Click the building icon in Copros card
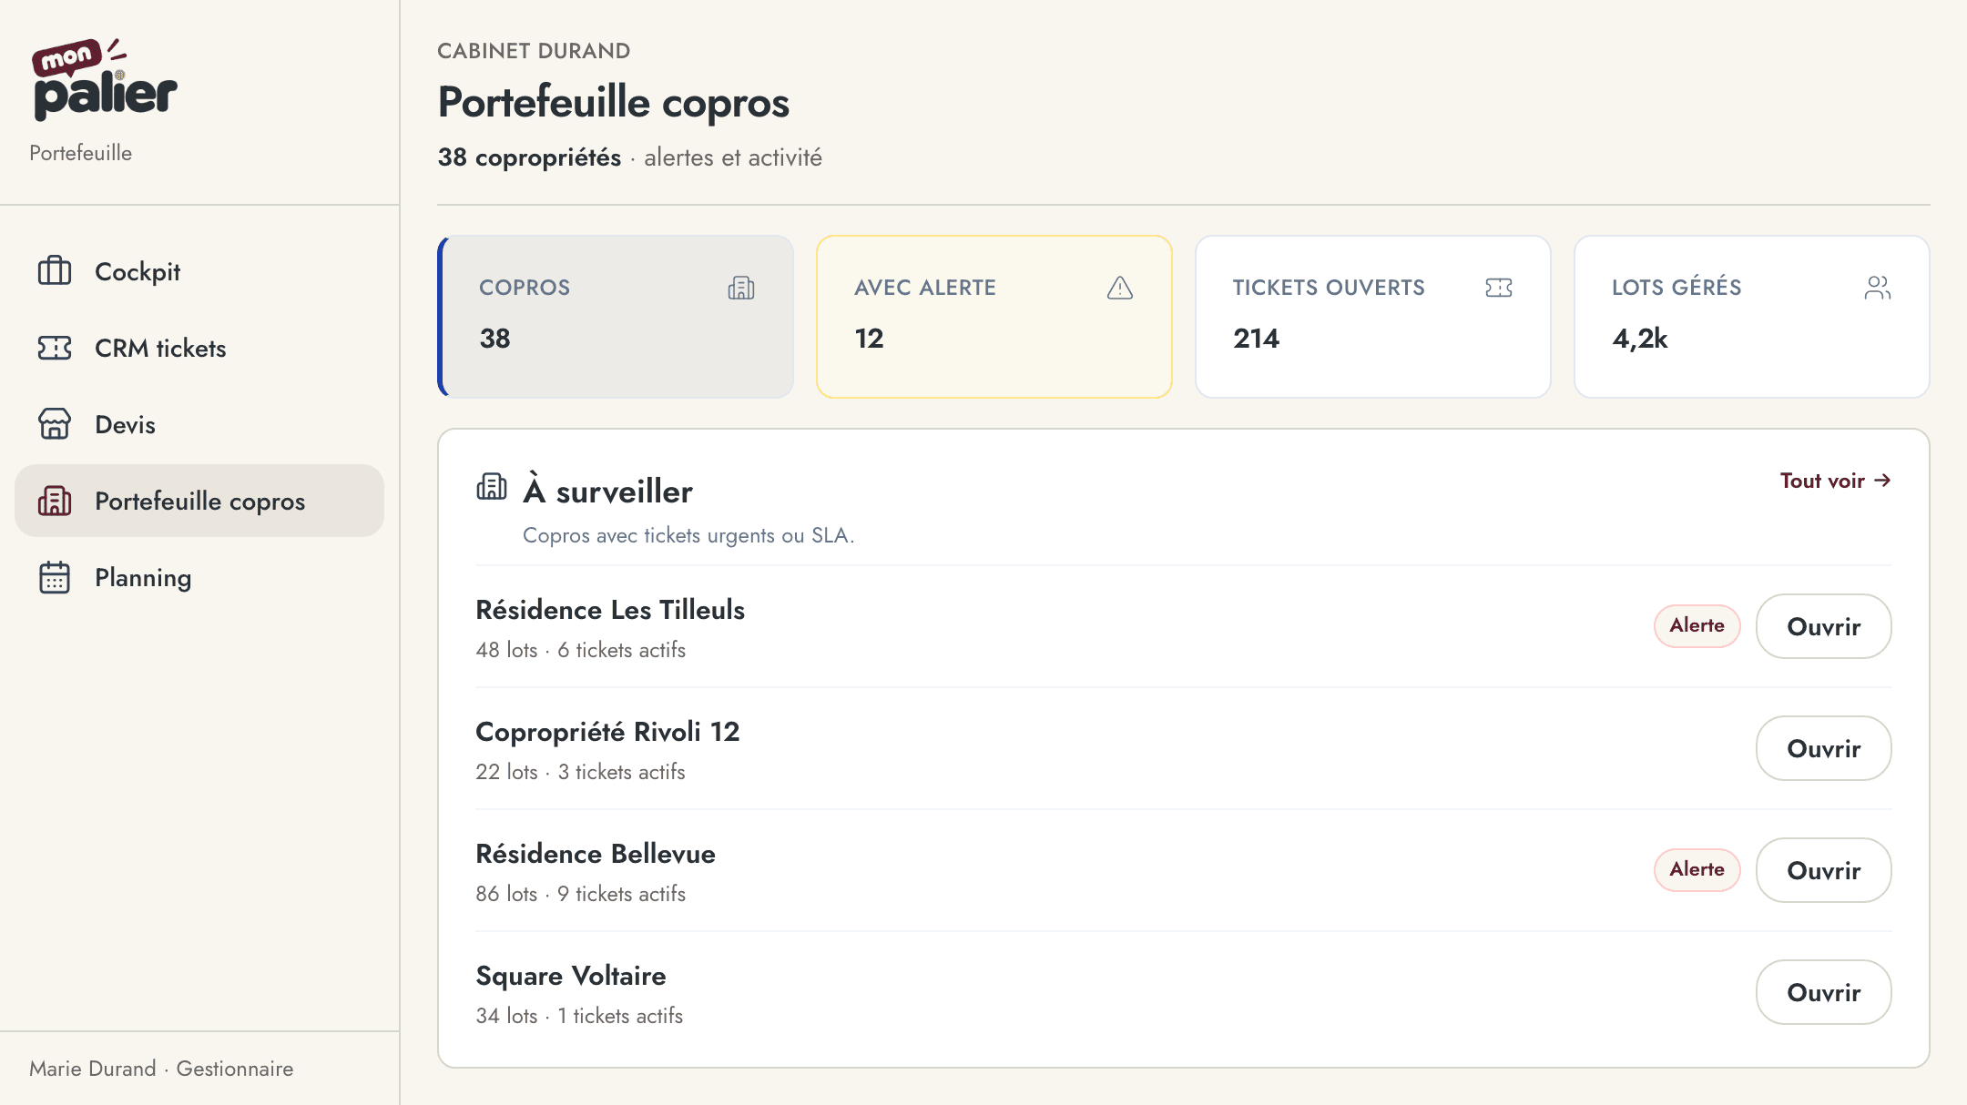This screenshot has height=1105, width=1967. (x=741, y=288)
